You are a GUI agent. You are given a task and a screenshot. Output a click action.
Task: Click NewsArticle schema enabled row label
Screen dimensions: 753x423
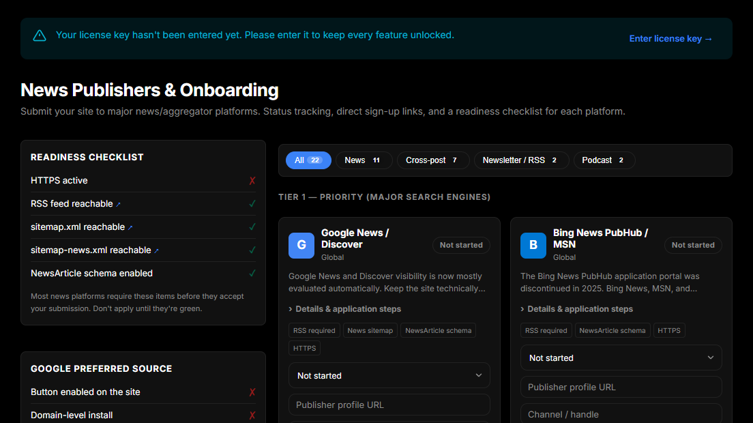tap(91, 273)
